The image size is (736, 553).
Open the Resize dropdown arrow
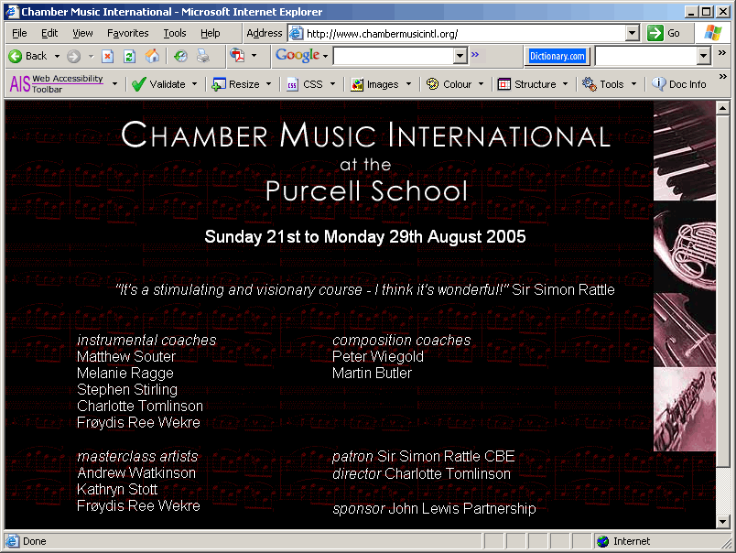point(268,84)
